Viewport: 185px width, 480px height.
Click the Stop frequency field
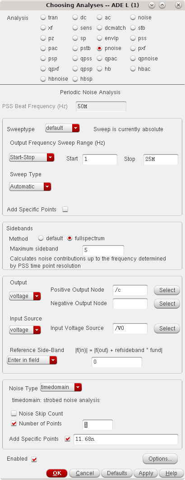tap(161, 159)
